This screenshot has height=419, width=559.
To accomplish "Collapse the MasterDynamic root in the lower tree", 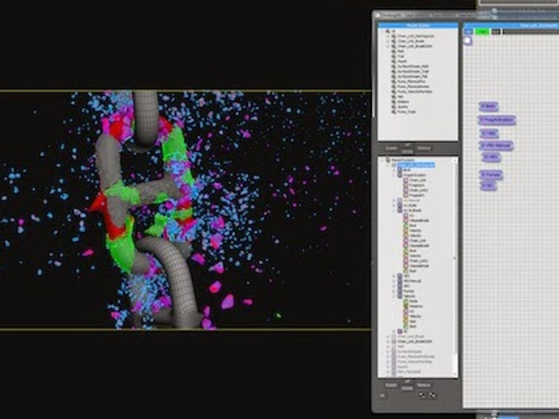I will 382,160.
